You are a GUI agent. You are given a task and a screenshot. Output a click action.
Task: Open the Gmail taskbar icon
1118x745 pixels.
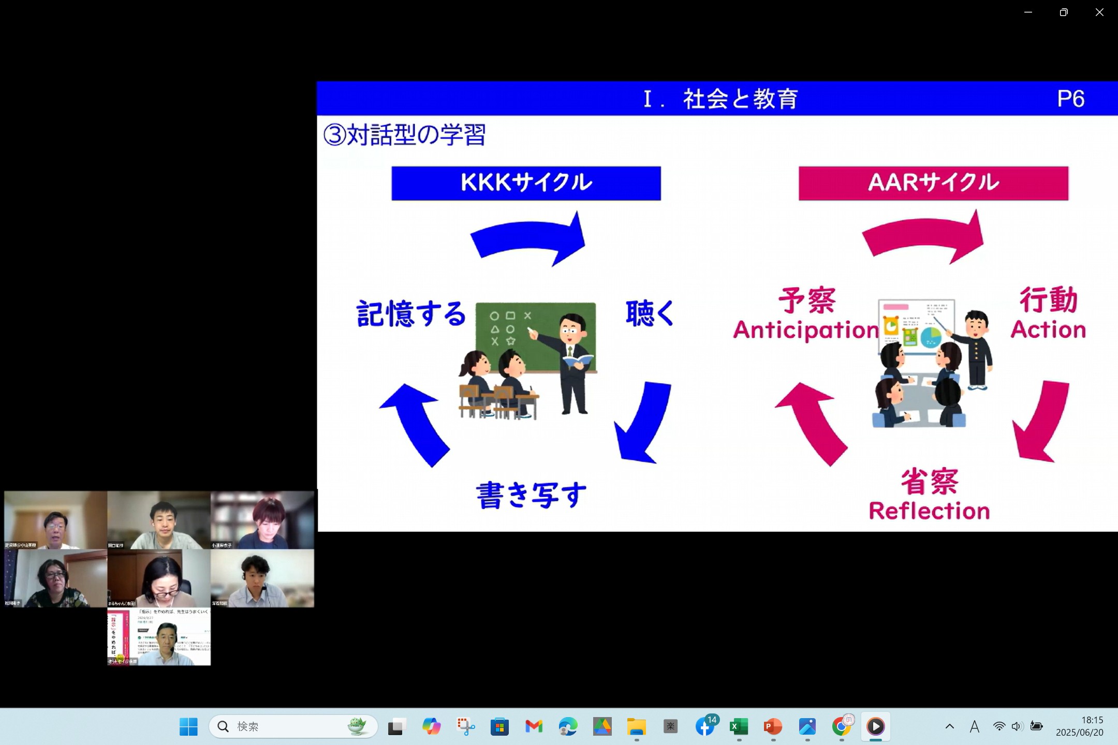(534, 727)
